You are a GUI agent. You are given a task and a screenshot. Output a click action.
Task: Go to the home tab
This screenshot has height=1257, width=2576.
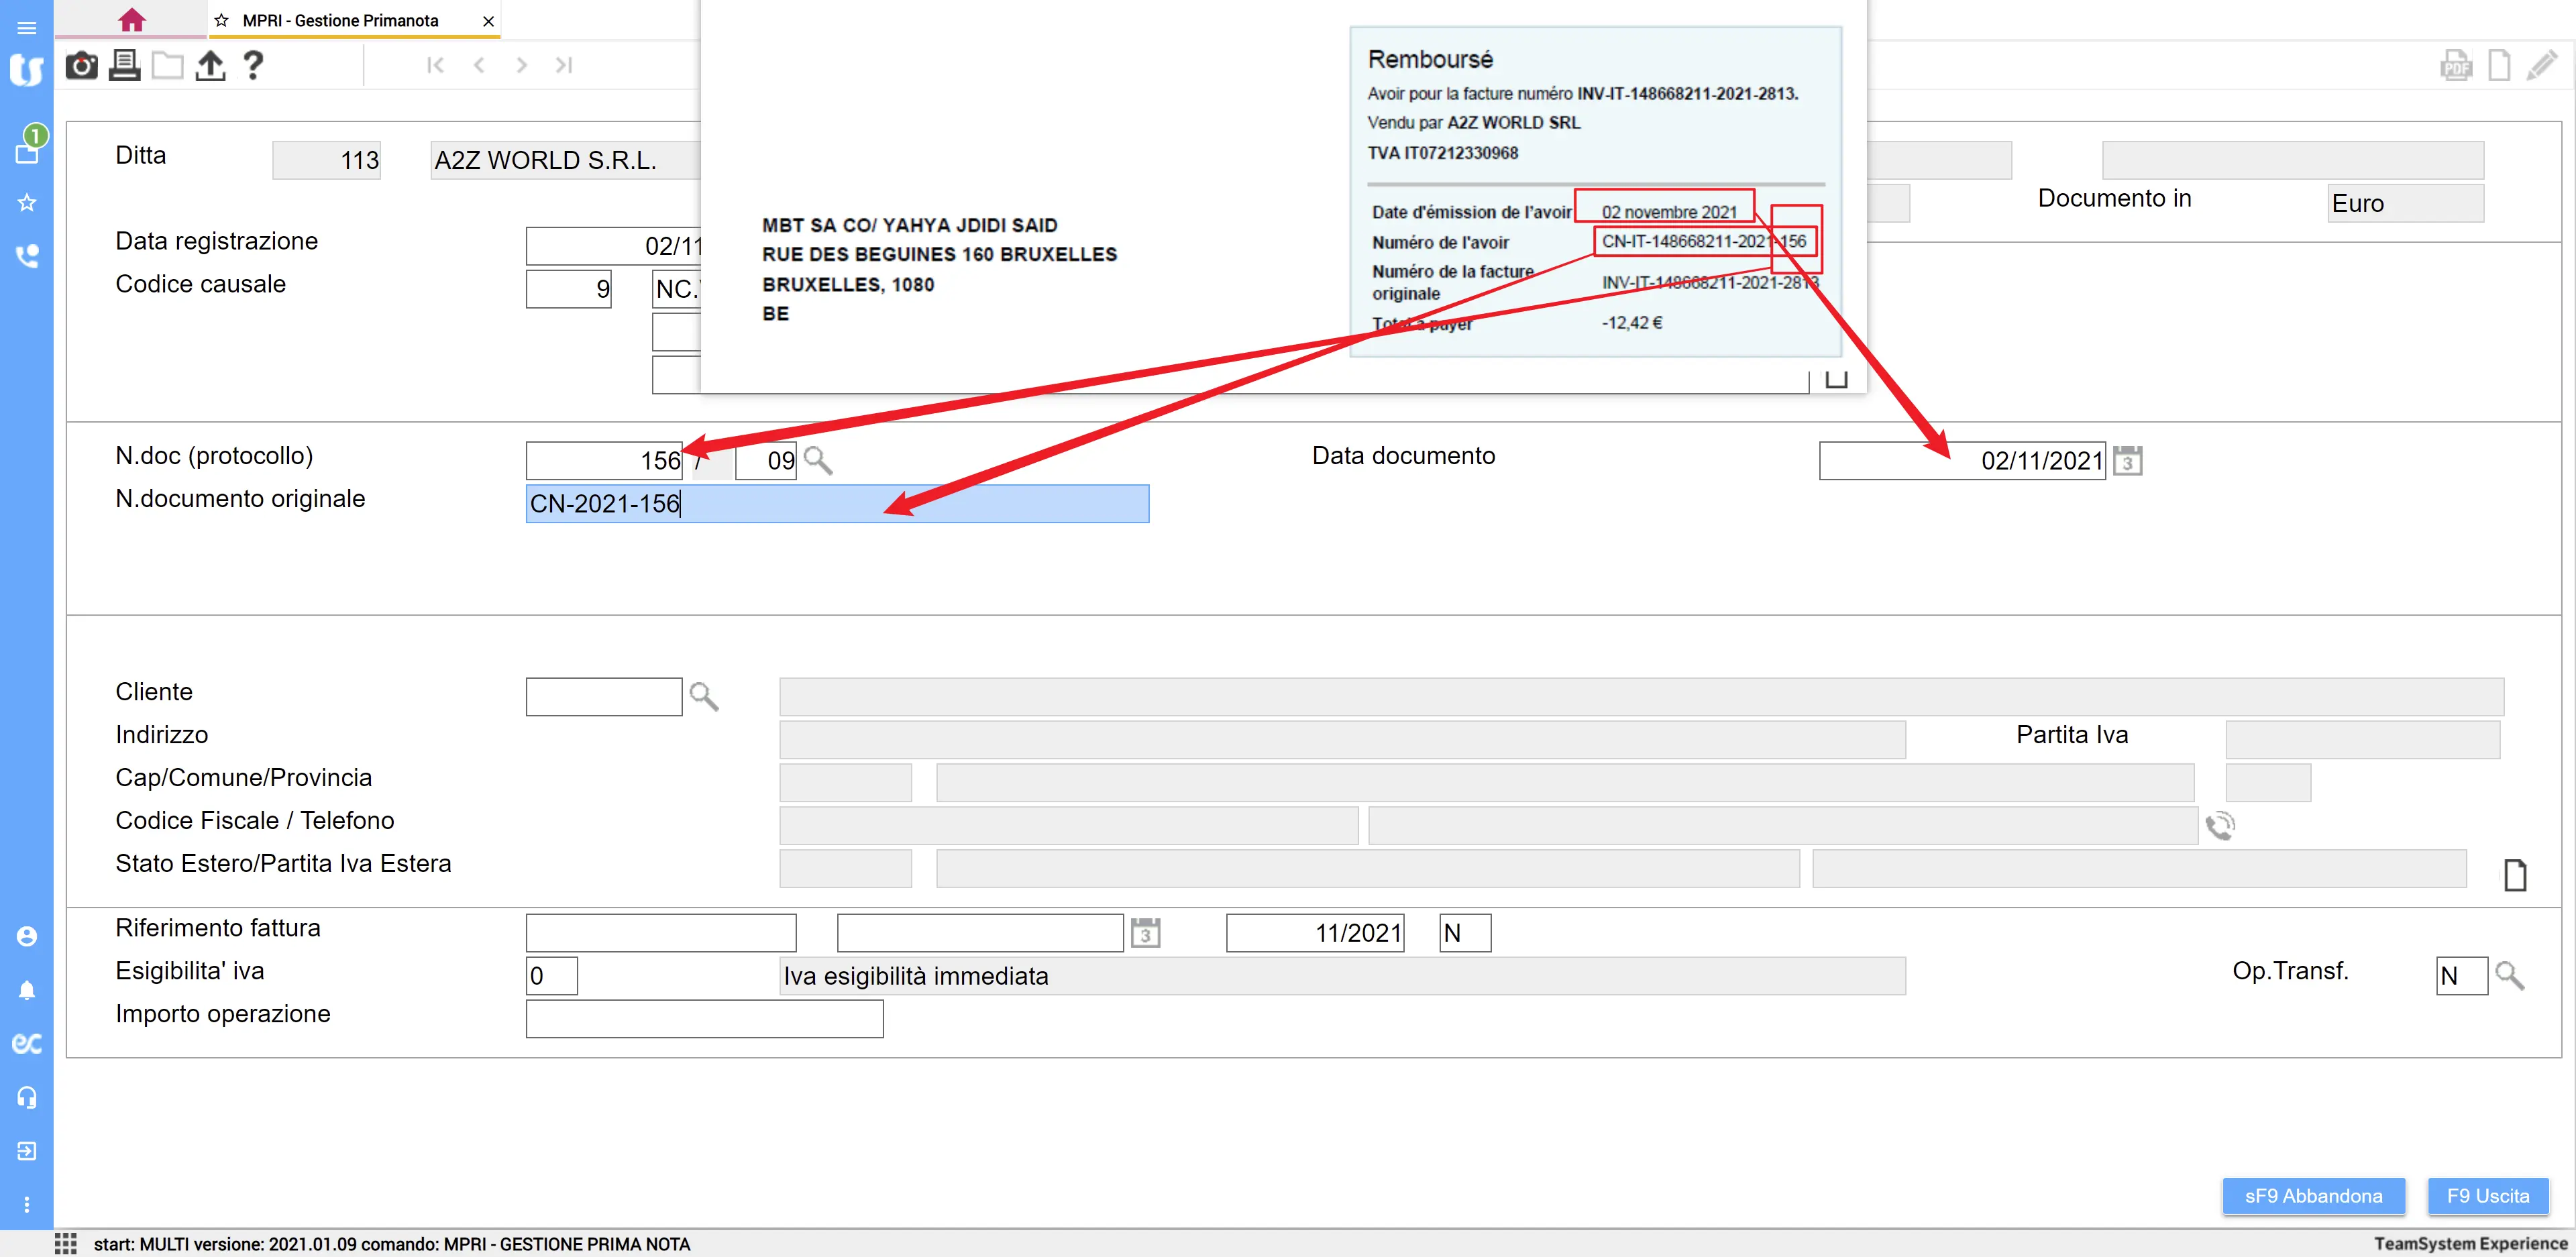(x=131, y=20)
